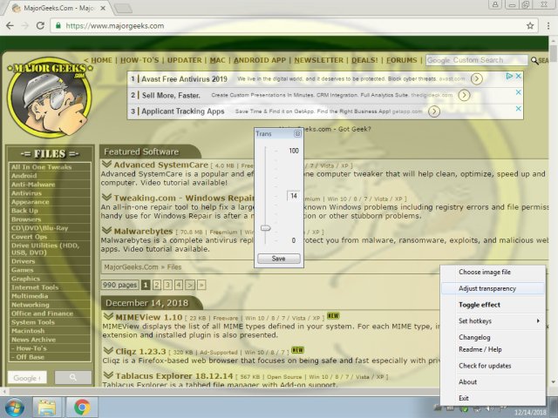Click the ANDROID APP navigation link
This screenshot has width=558, height=418.
click(x=260, y=60)
